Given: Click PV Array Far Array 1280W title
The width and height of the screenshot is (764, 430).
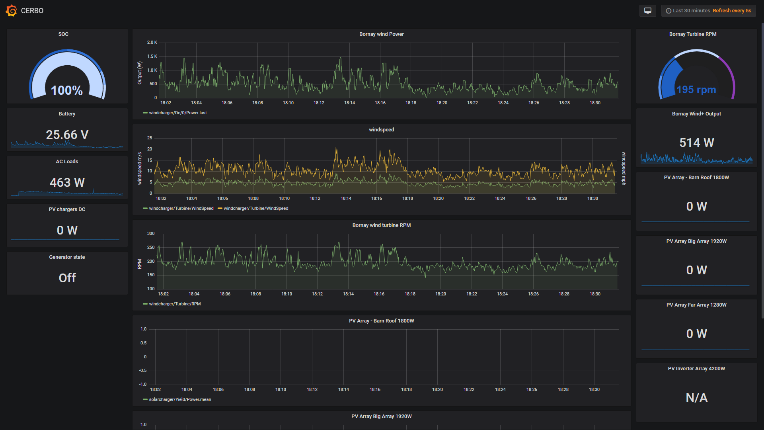Looking at the screenshot, I should click(x=696, y=305).
